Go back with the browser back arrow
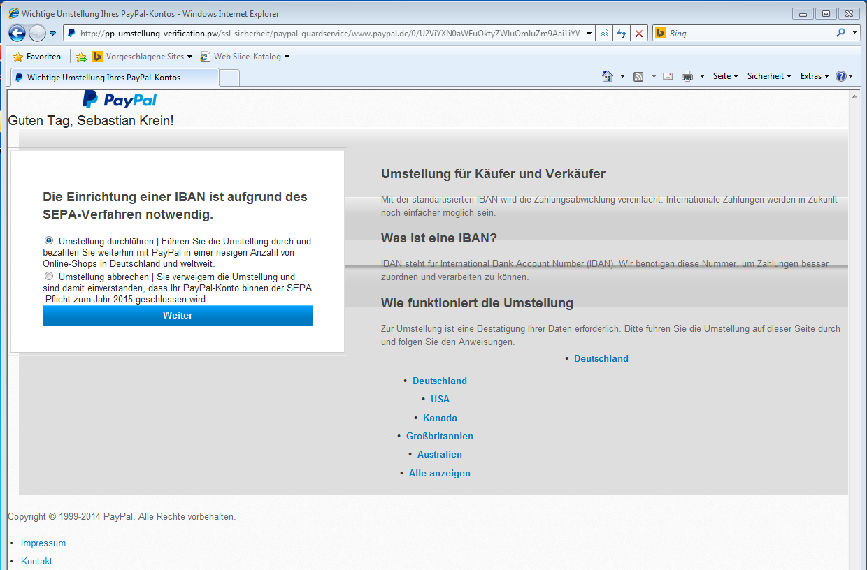The width and height of the screenshot is (867, 570). tap(17, 33)
